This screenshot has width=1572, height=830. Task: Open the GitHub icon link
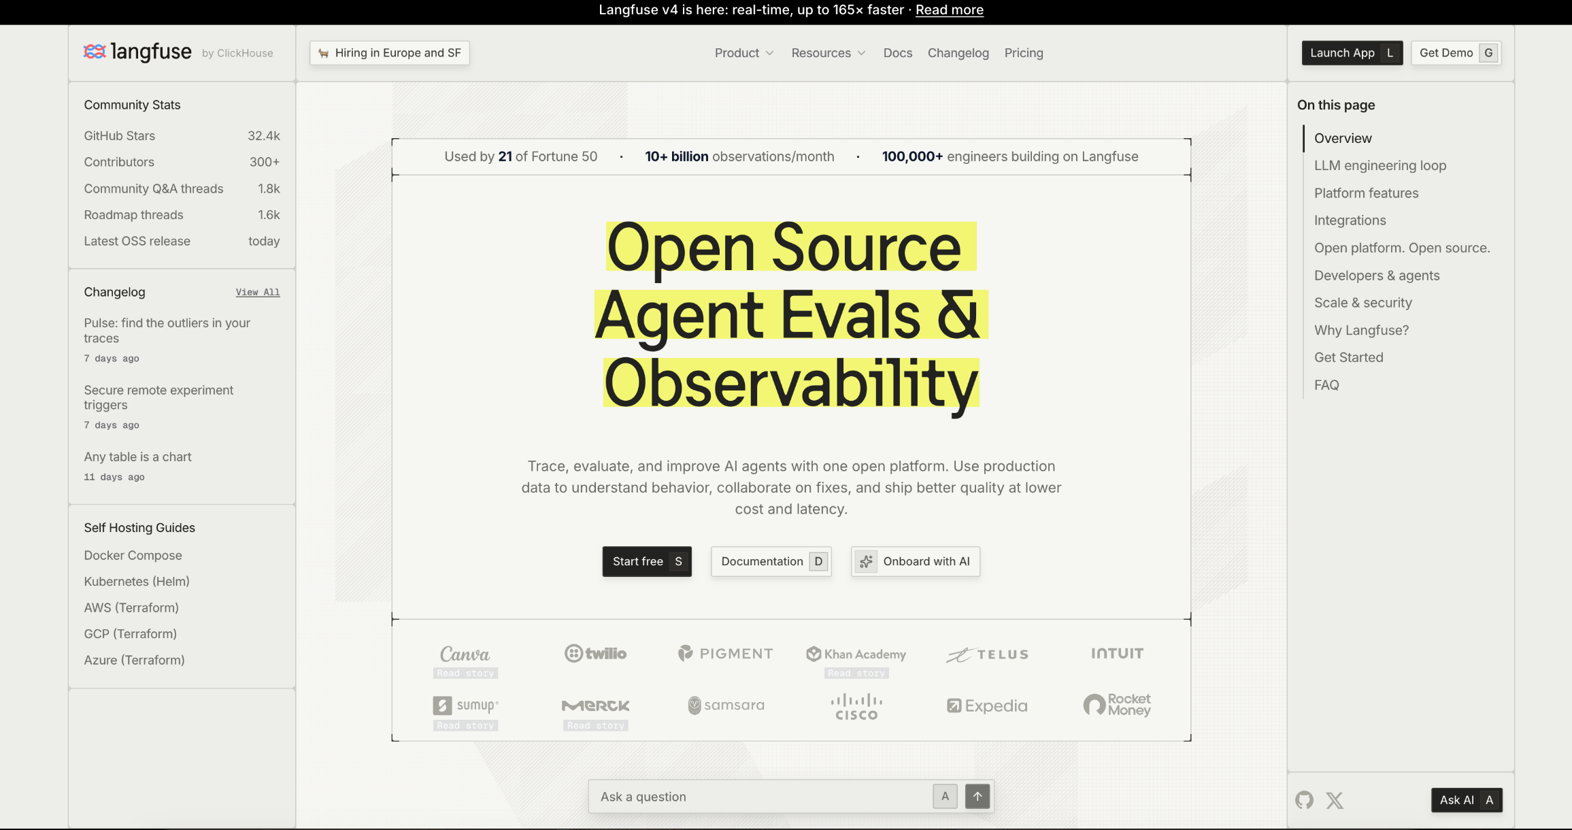[x=1304, y=800]
